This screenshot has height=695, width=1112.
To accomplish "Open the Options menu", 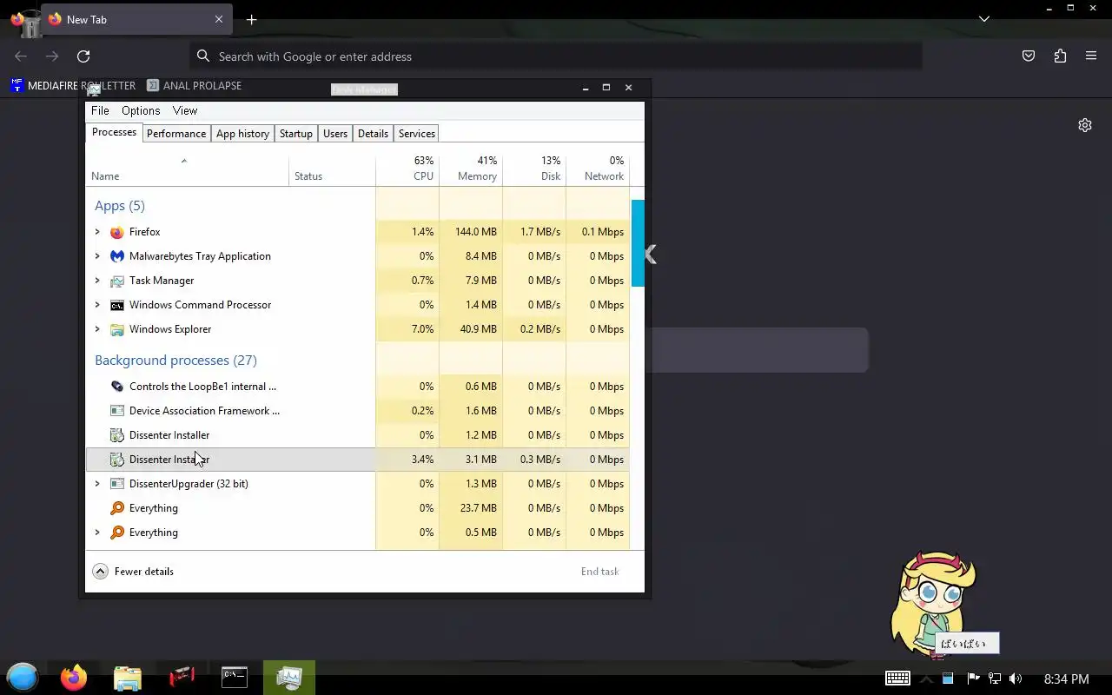I will [141, 110].
